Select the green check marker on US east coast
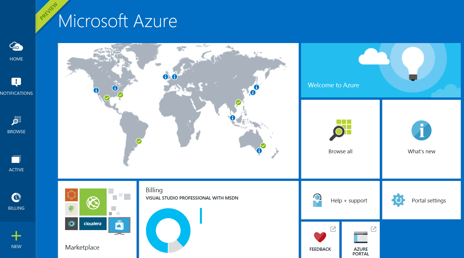This screenshot has height=258, width=464. click(120, 95)
